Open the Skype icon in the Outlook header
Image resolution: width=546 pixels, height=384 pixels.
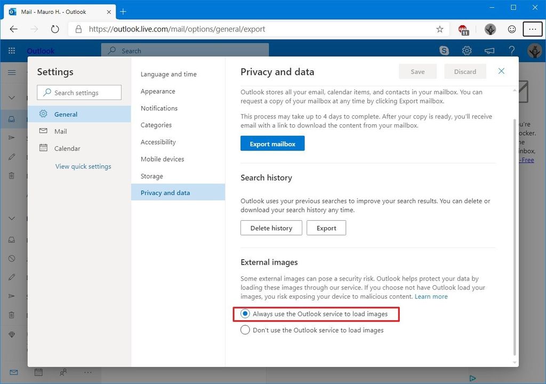tap(444, 51)
